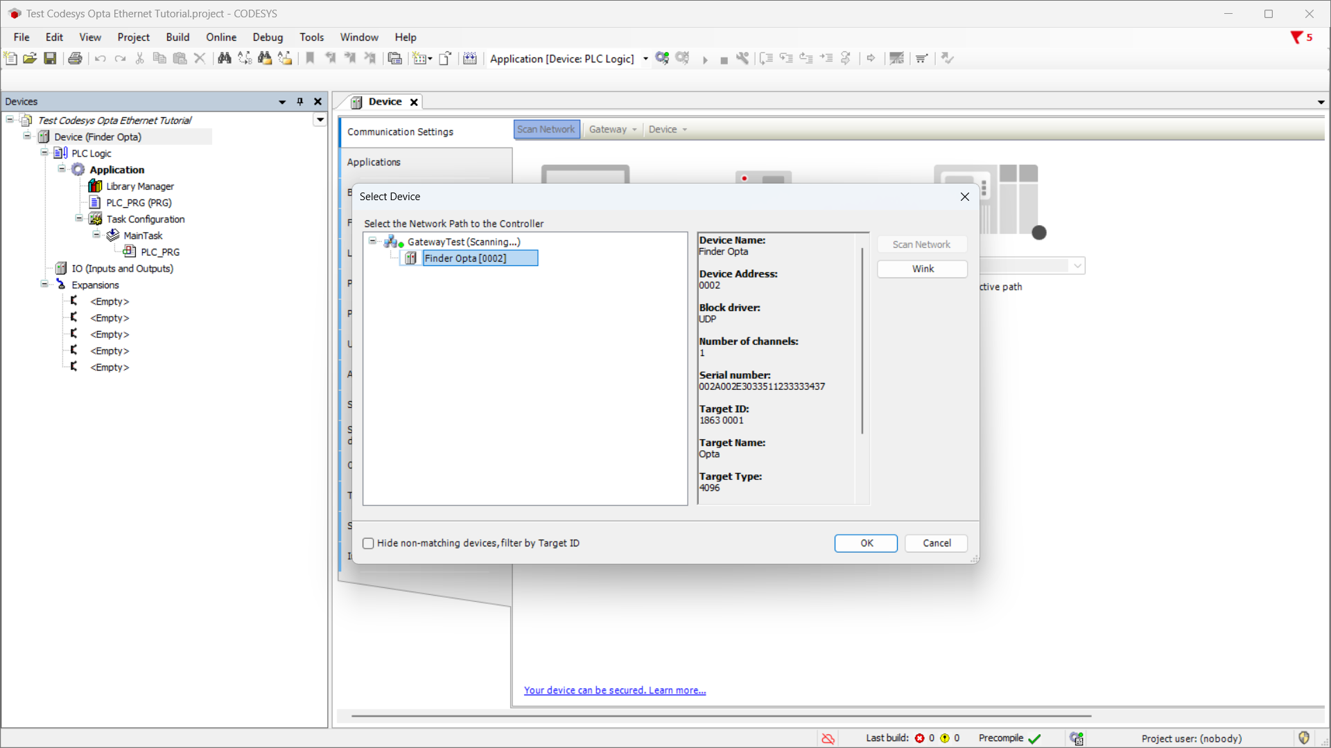
Task: Switch to Applications settings tab
Action: coord(374,162)
